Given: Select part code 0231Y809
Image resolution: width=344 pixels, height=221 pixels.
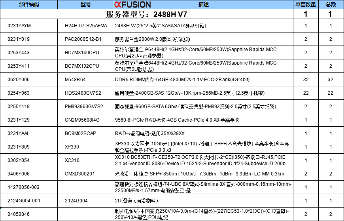Looking at the screenshot, I should [x=19, y=147].
